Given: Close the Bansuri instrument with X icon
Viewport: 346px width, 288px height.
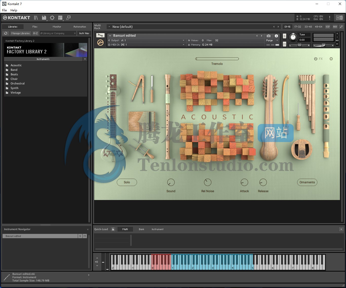Looking at the screenshot, I should 337,34.
